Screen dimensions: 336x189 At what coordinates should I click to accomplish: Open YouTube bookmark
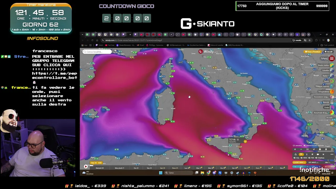pos(110,45)
